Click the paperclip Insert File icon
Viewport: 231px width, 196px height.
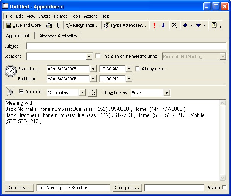tap(58, 25)
